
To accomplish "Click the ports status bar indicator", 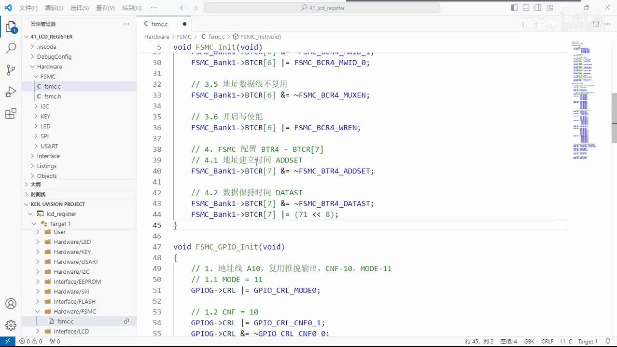I will tap(55, 341).
